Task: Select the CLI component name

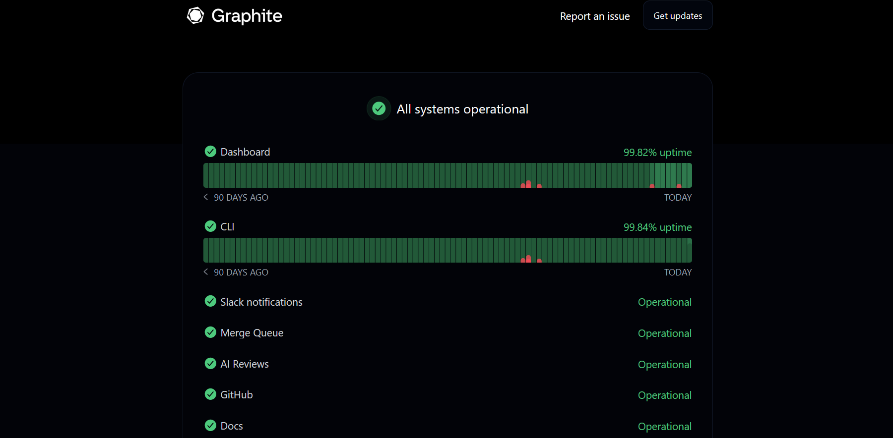Action: pos(227,227)
